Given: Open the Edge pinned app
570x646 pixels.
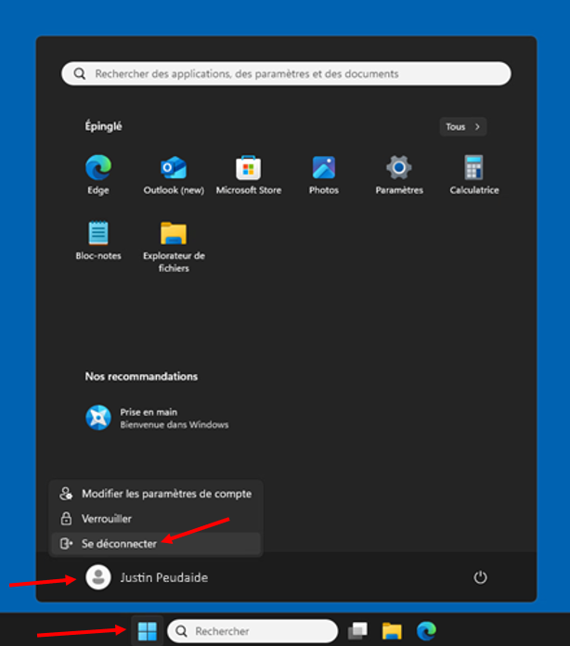Looking at the screenshot, I should (98, 174).
